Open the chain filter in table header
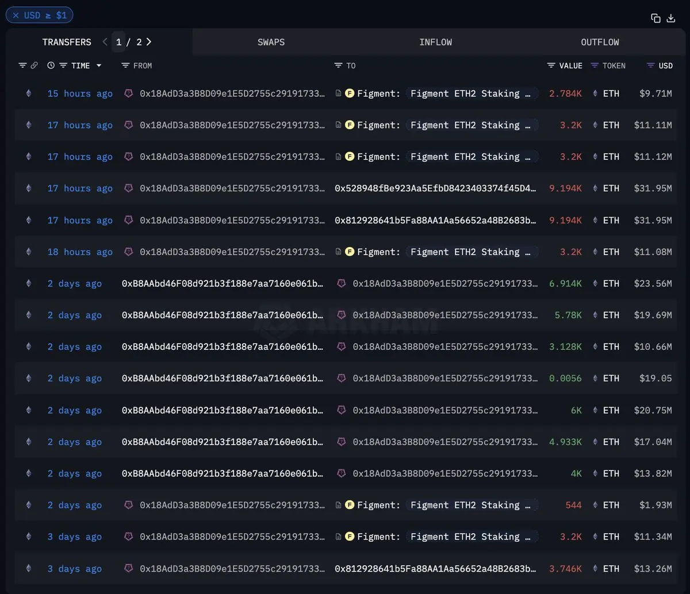The height and width of the screenshot is (594, 690). pyautogui.click(x=22, y=65)
